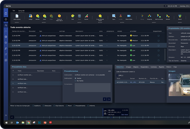Expand the left sidebar with double chevron
The image size is (190, 129).
6,115
